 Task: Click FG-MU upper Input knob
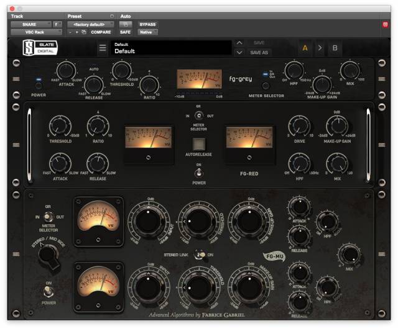(x=149, y=221)
